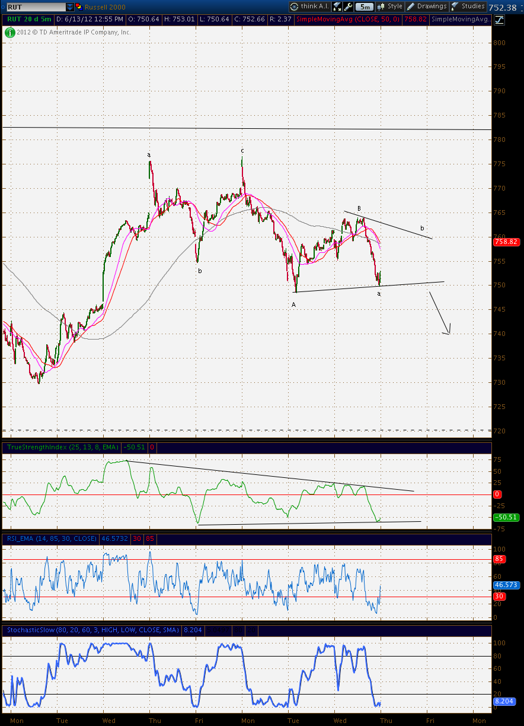Click high value H: 753.01
Image resolution: width=524 pixels, height=726 pixels.
[178, 20]
